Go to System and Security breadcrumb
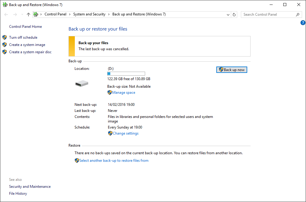The height and width of the screenshot is (202, 306). pyautogui.click(x=89, y=14)
